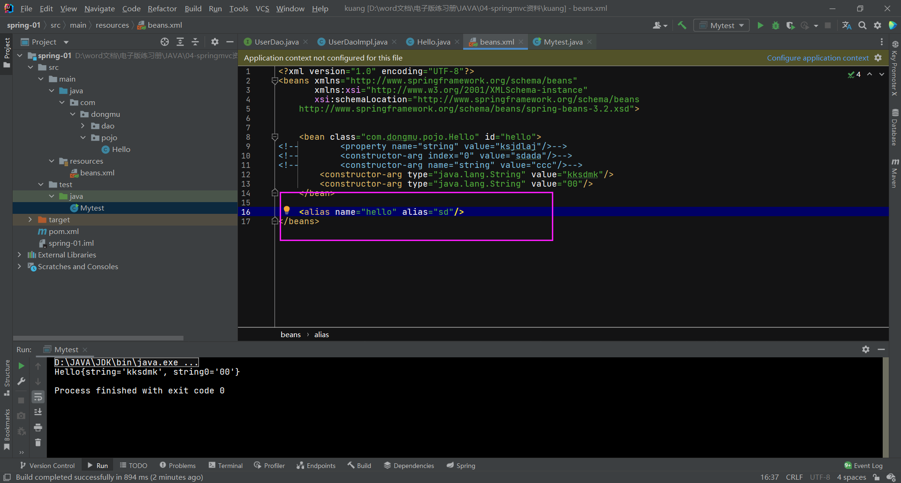Build project with hammer icon
Viewport: 901px width, 483px height.
[x=682, y=25]
